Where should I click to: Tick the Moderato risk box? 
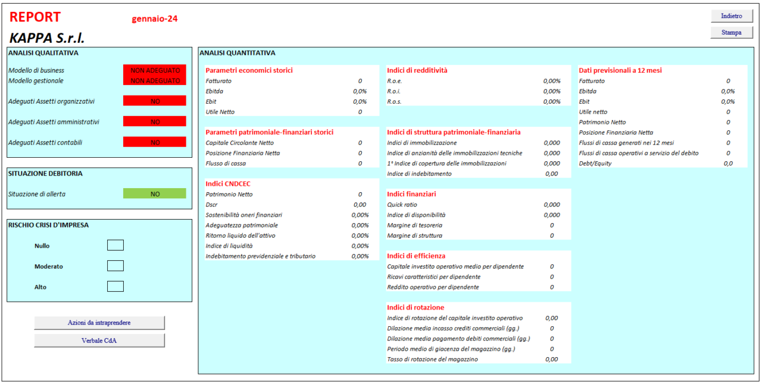pyautogui.click(x=115, y=266)
